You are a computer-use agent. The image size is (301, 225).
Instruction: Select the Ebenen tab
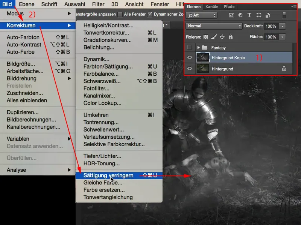click(193, 7)
